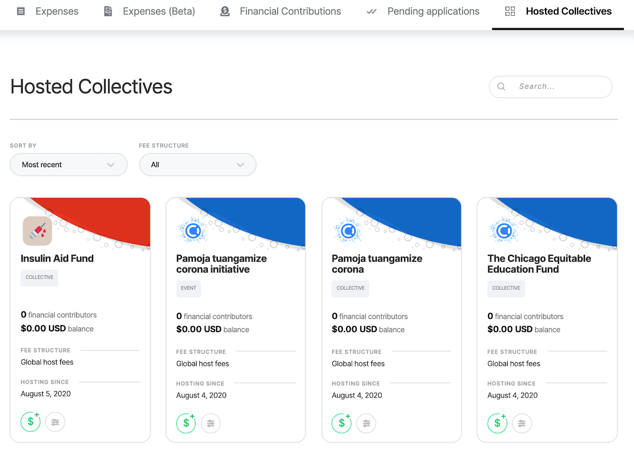Open the Insulin Aid Fund title link
Viewport: 634px width, 452px height.
pyautogui.click(x=57, y=259)
